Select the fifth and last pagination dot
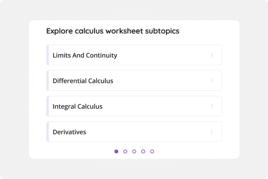This screenshot has width=268, height=179. pos(152,151)
